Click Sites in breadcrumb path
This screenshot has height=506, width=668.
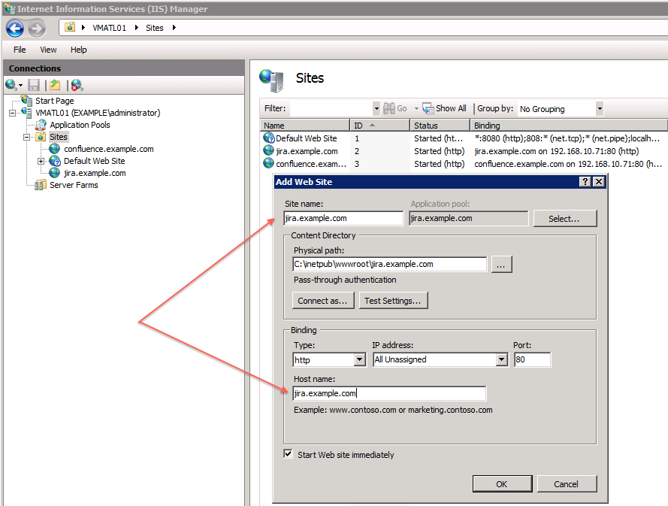coord(155,28)
